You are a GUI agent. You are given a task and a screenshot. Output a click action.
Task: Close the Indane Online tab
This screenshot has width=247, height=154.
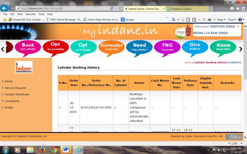[x=164, y=9]
